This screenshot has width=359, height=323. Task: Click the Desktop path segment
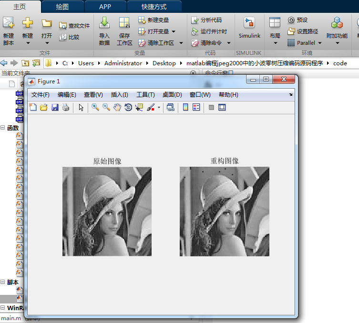click(164, 63)
